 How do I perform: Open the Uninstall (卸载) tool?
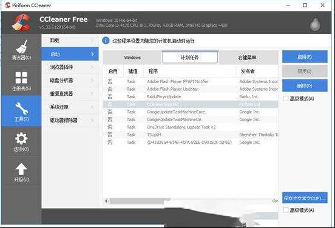pos(70,41)
